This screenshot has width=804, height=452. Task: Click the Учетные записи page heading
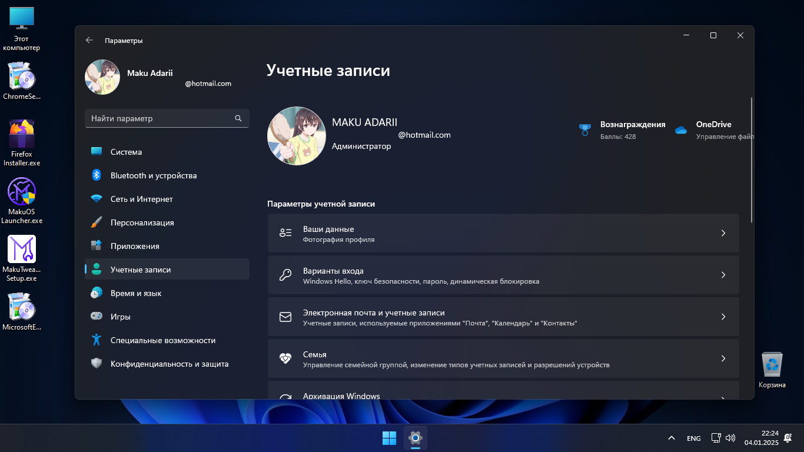328,71
